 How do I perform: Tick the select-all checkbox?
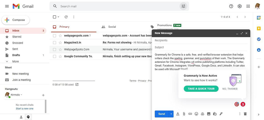point(54,17)
